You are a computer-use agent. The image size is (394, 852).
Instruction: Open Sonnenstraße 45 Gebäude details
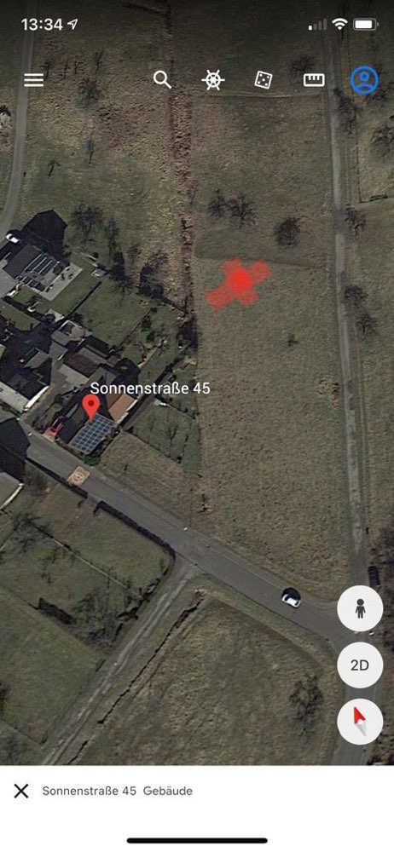(118, 791)
